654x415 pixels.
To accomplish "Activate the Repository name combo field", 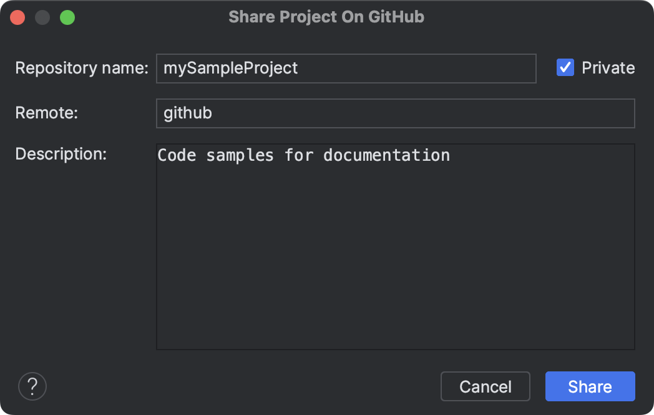I will click(346, 68).
